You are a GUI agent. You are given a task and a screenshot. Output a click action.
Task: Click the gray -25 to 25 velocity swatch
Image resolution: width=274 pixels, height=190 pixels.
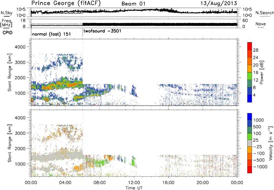(x=250, y=143)
